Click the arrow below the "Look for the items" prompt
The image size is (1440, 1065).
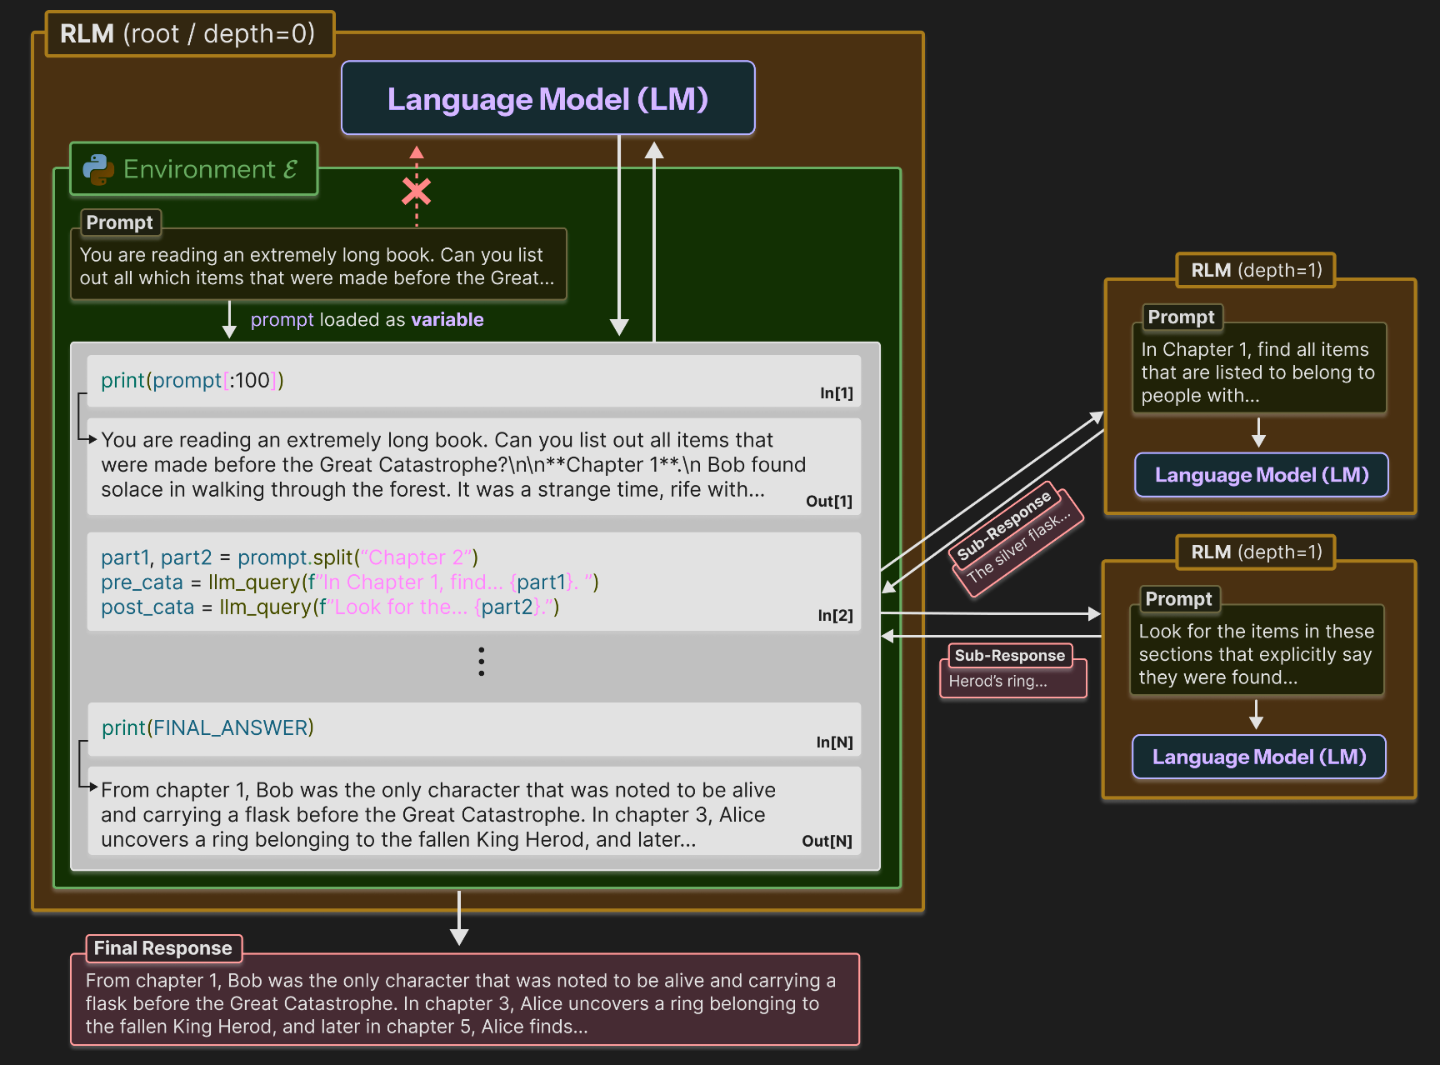[x=1256, y=715]
